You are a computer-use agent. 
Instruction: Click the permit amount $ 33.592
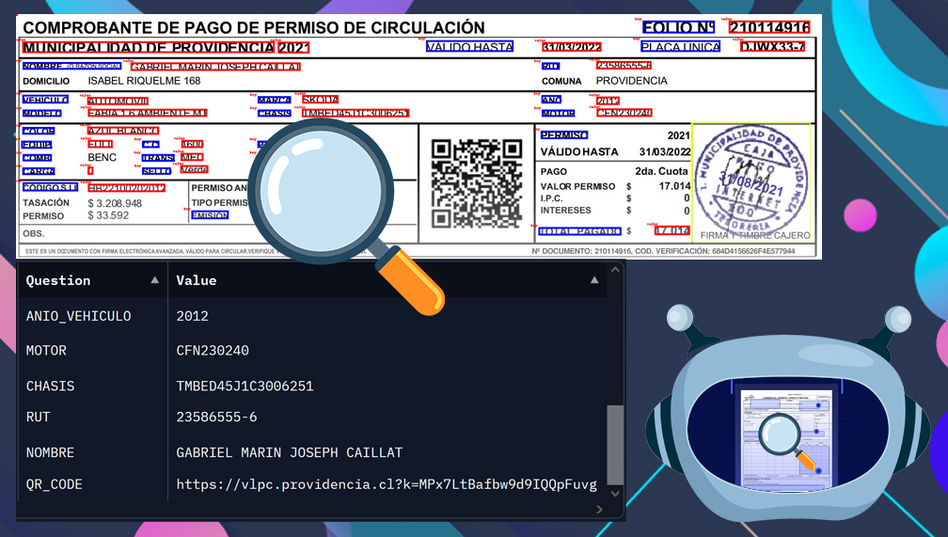pos(108,216)
